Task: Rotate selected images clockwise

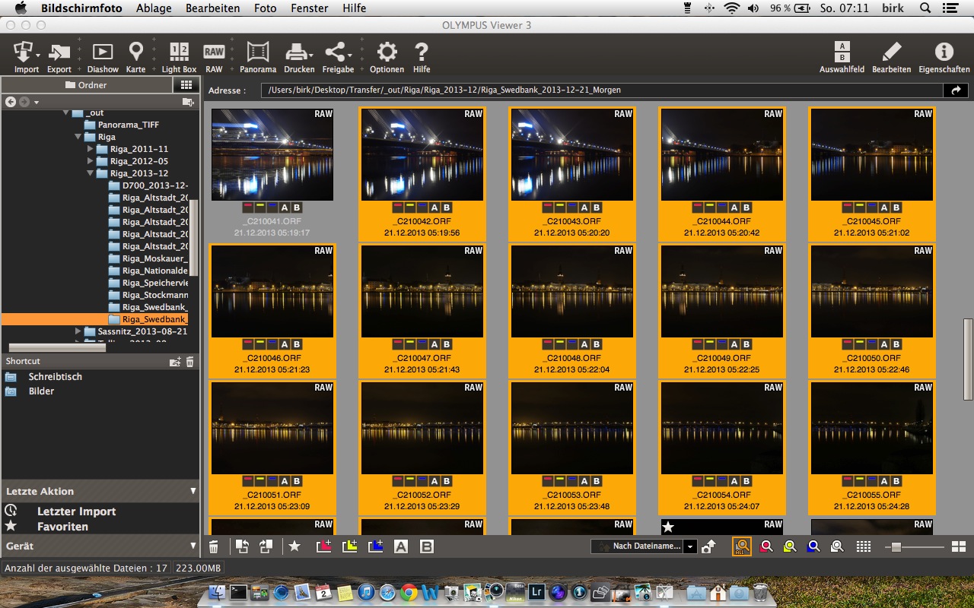Action: (266, 546)
